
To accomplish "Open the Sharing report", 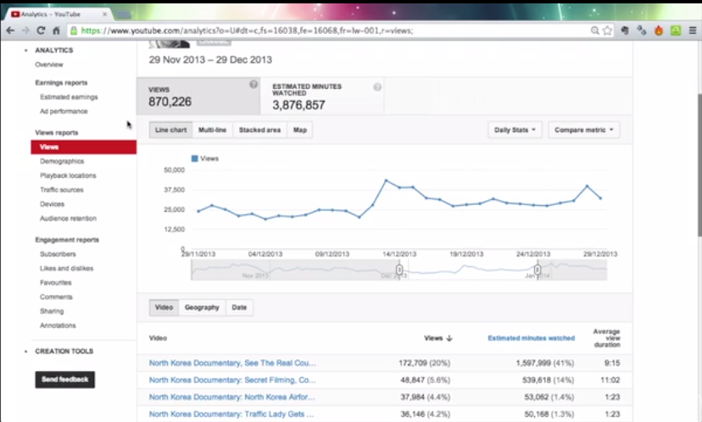I will pyautogui.click(x=52, y=311).
